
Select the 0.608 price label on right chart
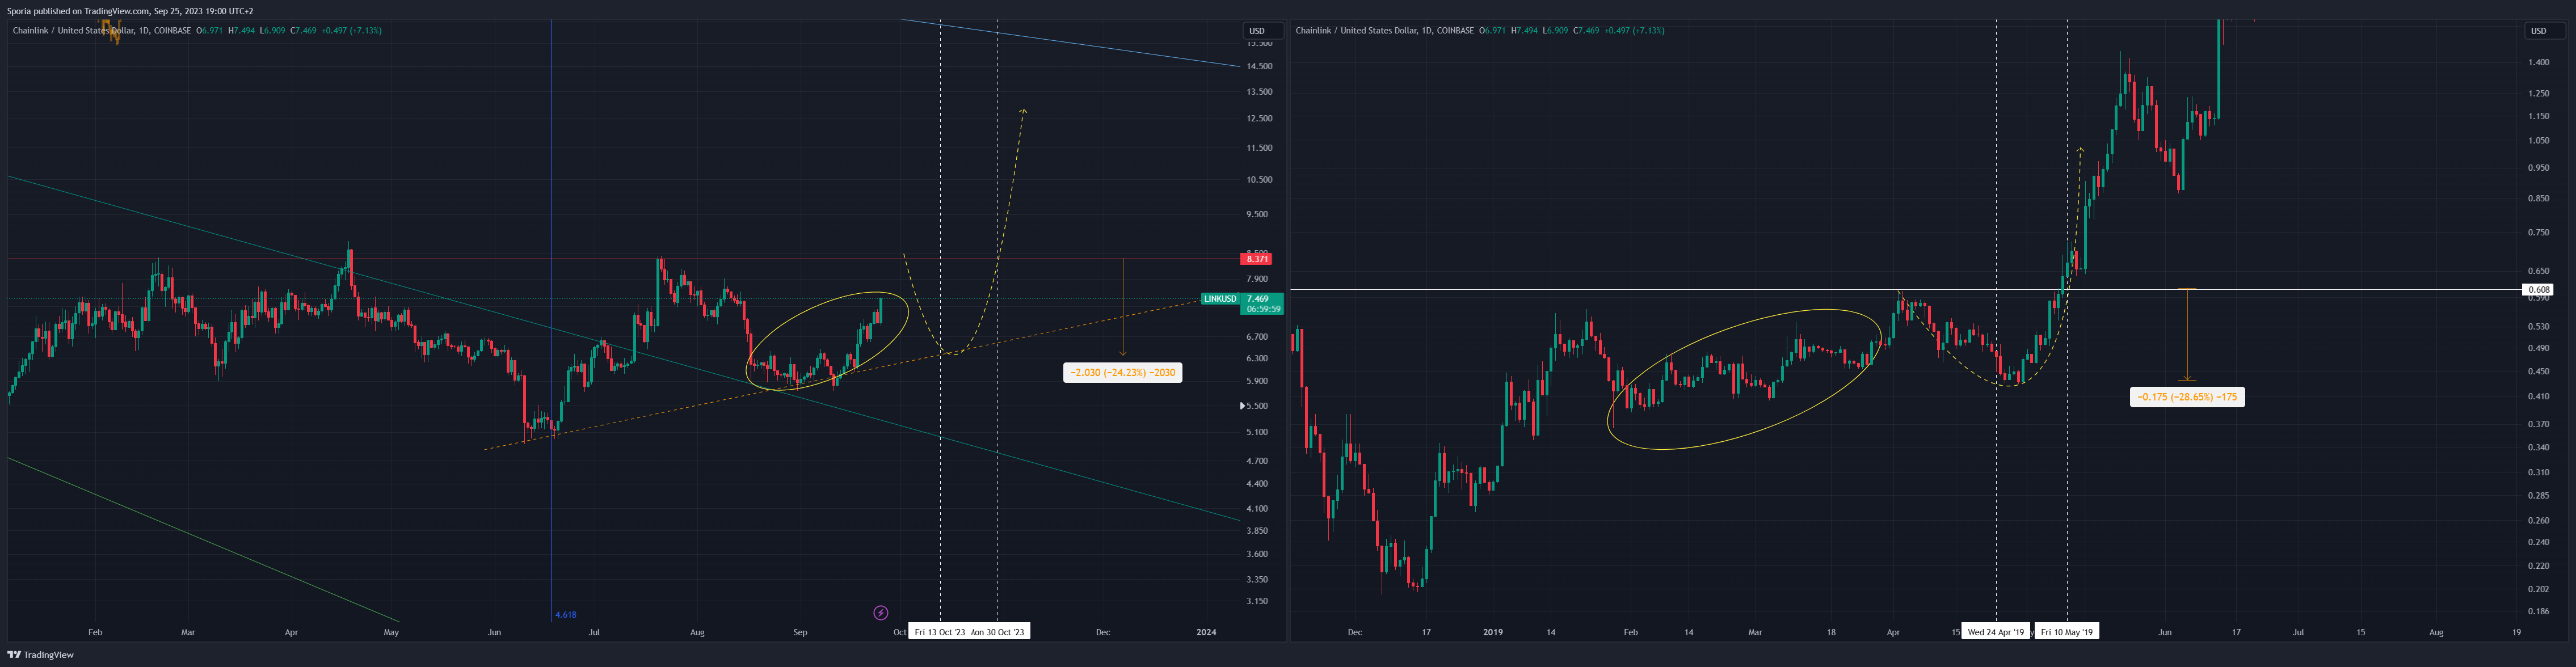click(x=2538, y=290)
